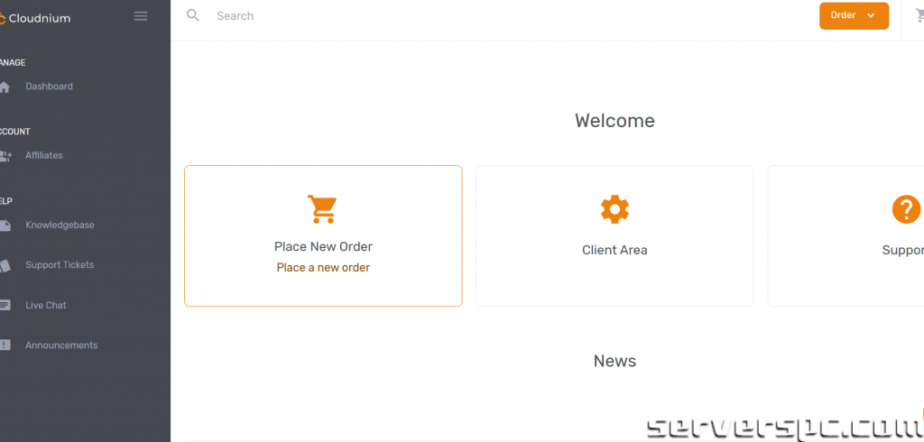The width and height of the screenshot is (924, 442).
Task: Click the question mark Support icon
Action: (905, 209)
